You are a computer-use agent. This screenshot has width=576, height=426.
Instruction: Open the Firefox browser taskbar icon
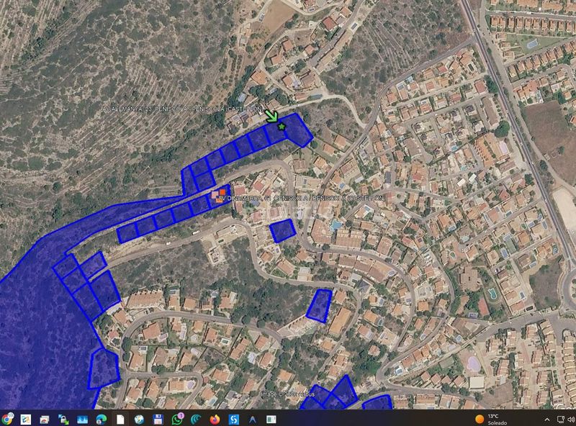215,419
